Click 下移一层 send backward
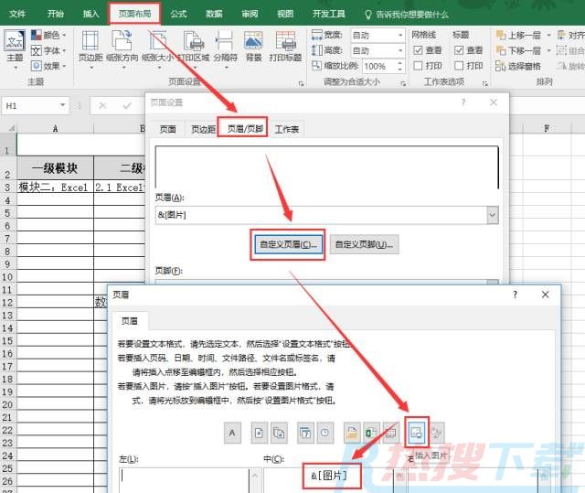 click(519, 50)
